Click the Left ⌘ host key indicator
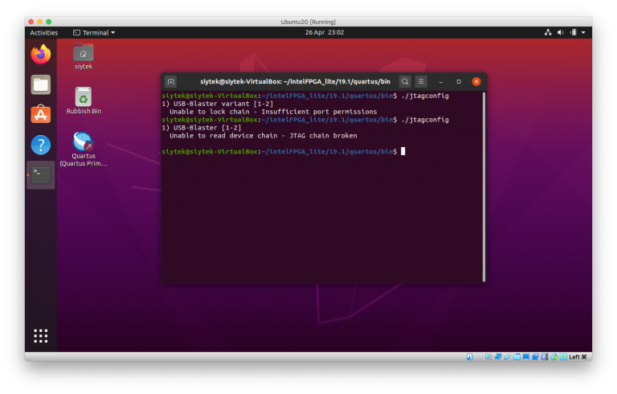Viewport: 617px width, 394px height. 578,356
